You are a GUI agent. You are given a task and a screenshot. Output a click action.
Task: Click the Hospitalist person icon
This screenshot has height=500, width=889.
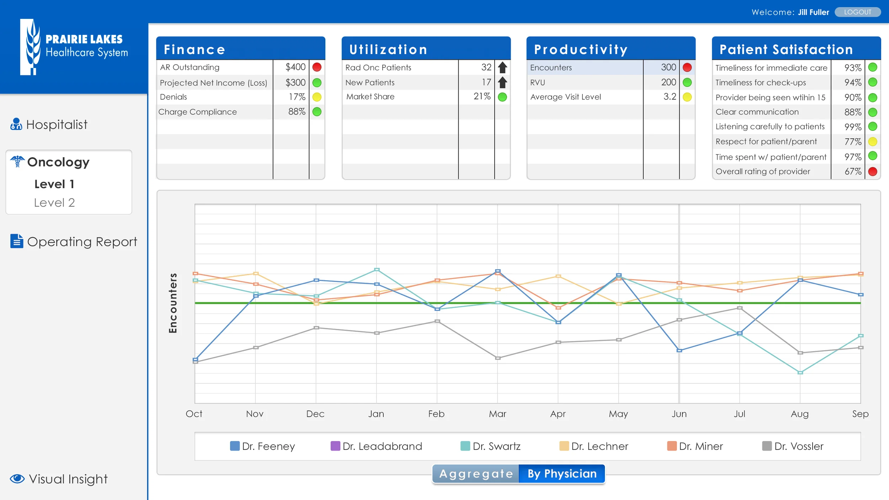pos(16,124)
